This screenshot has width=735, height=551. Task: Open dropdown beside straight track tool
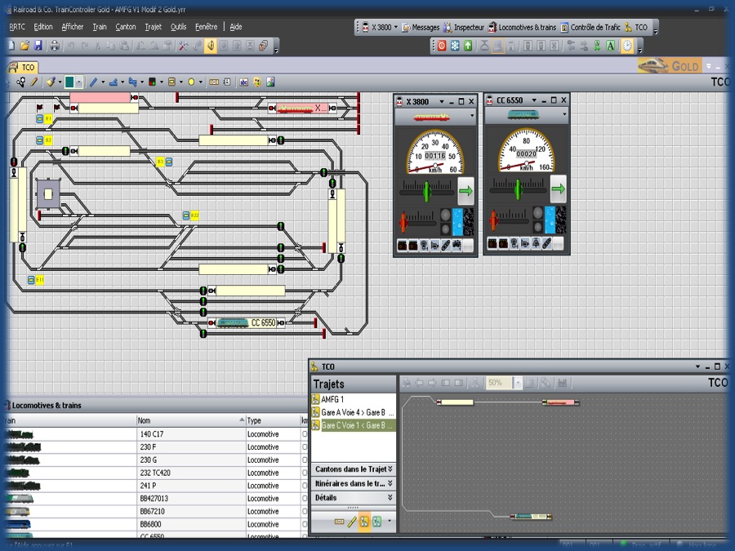coord(103,82)
